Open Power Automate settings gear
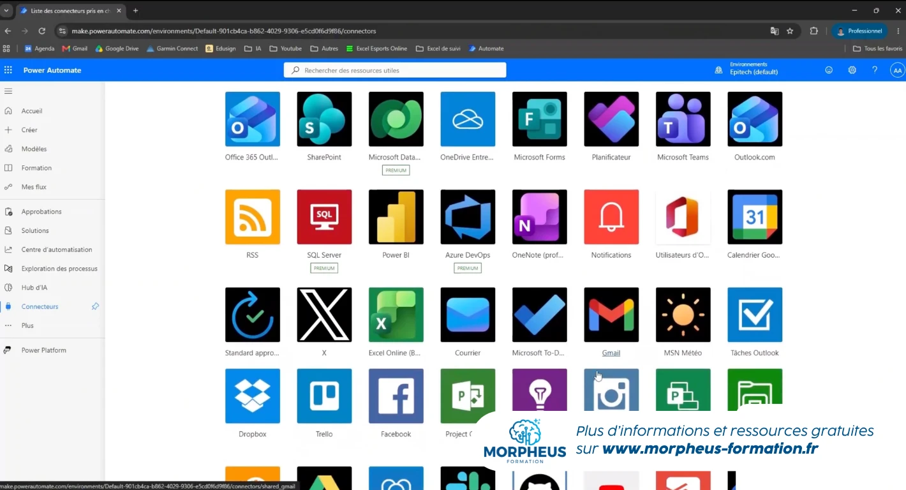This screenshot has width=906, height=490. point(852,70)
